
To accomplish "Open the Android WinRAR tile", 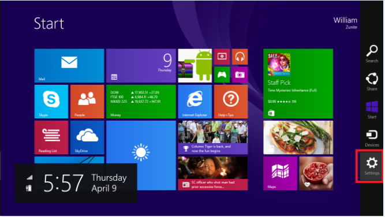I will (195, 66).
